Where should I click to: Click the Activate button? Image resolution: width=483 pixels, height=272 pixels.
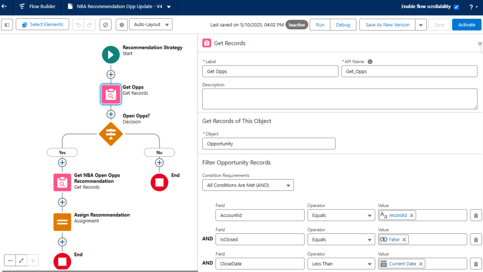466,25
